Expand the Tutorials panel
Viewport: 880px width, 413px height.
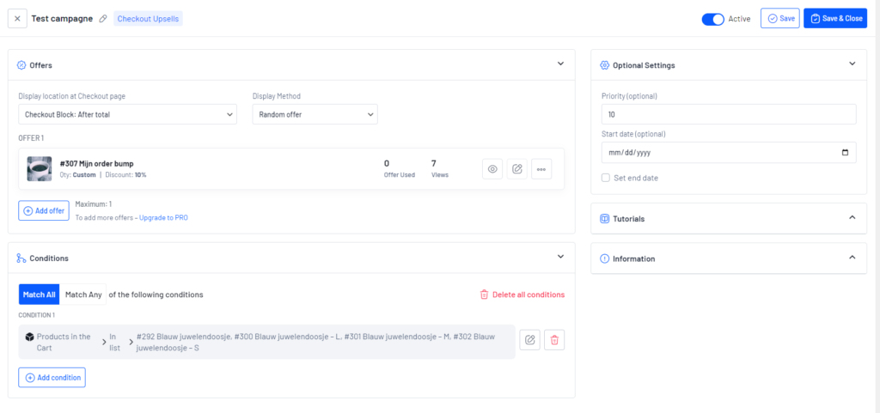point(852,217)
